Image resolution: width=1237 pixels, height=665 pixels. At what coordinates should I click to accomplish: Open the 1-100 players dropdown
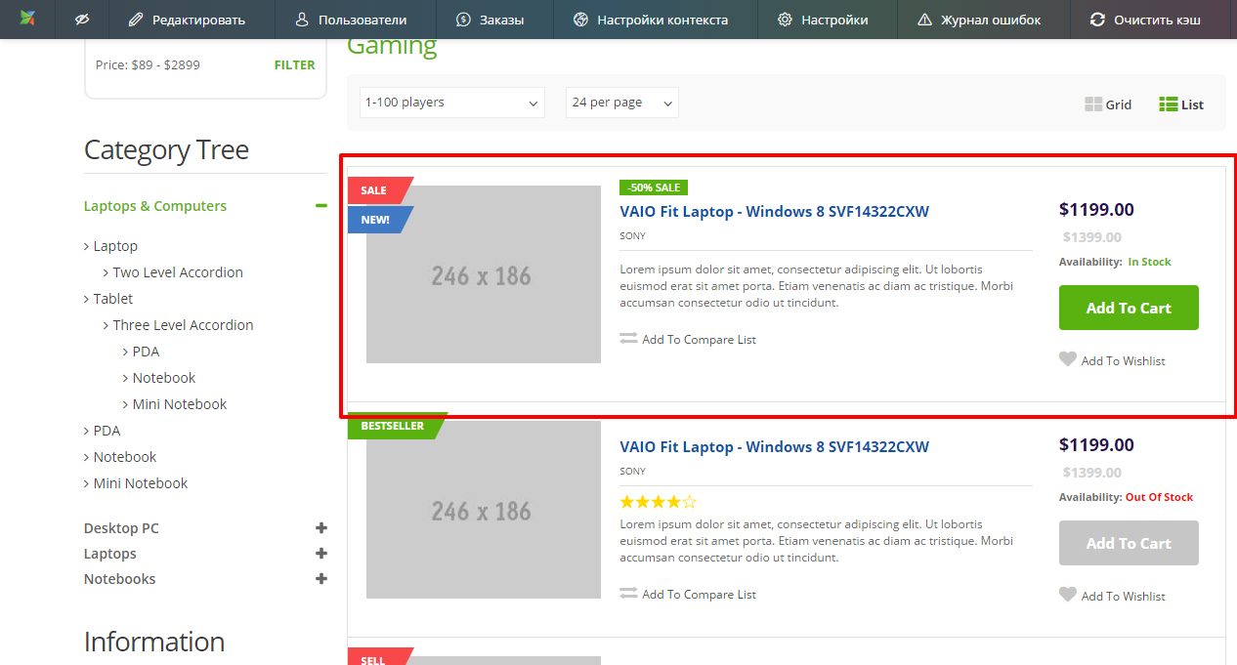[451, 103]
